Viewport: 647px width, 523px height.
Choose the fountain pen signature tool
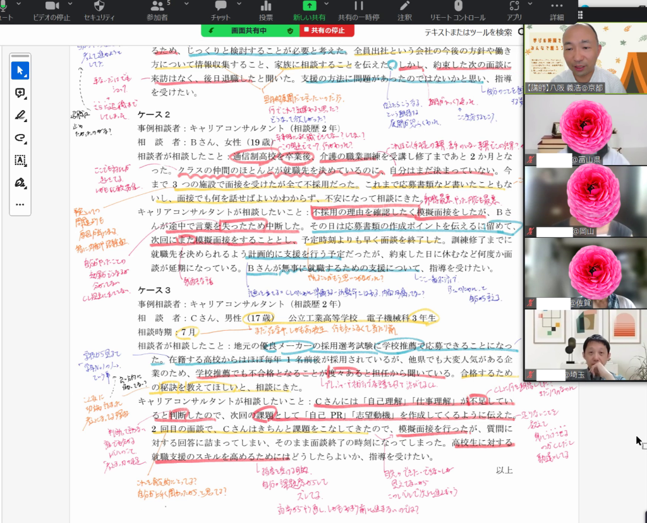(20, 183)
